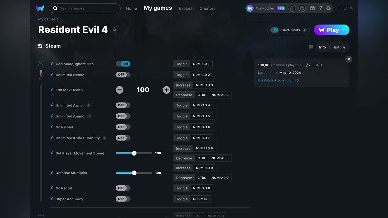Enable the Unlimited Ammo toggle

click(123, 116)
